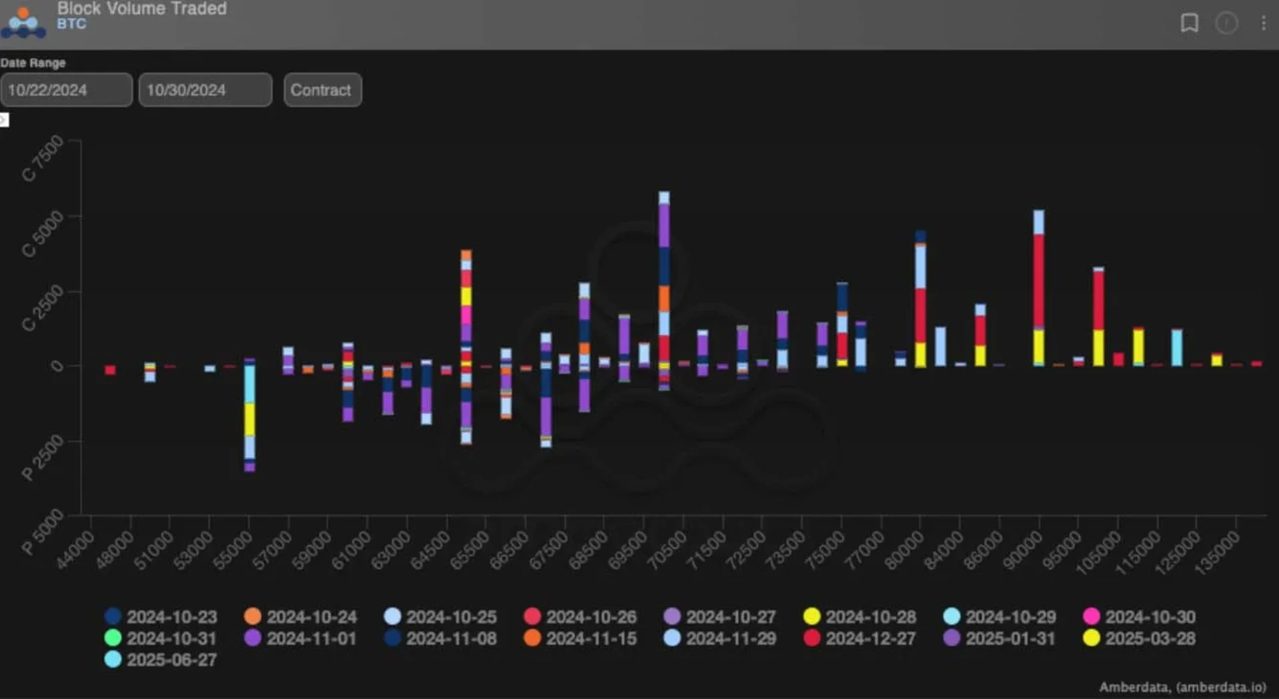Click the "P 2500" y-axis label
Screen dimensions: 1279x699
click(x=43, y=458)
